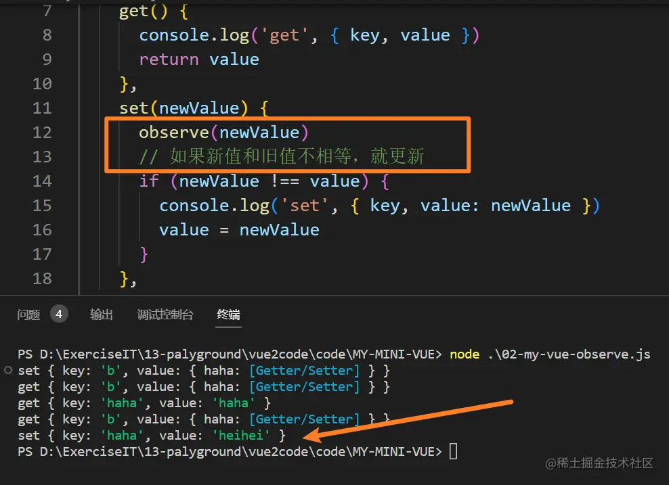This screenshot has width=669, height=485.
Task: Click line number 16 in the gutter
Action: pyautogui.click(x=42, y=230)
